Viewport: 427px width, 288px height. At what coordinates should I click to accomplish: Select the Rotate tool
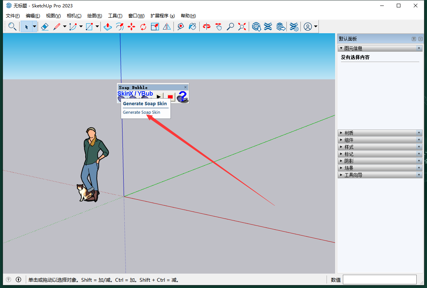tap(143, 26)
